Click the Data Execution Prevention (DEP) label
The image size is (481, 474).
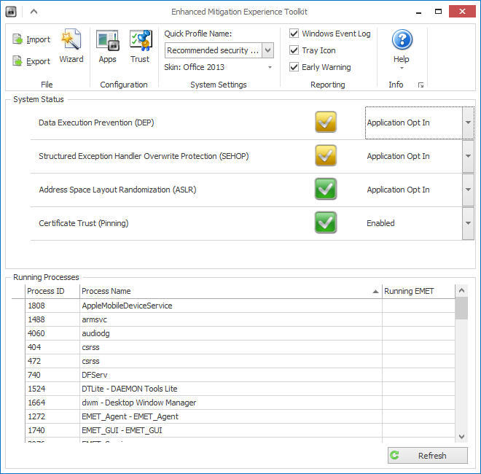[96, 123]
